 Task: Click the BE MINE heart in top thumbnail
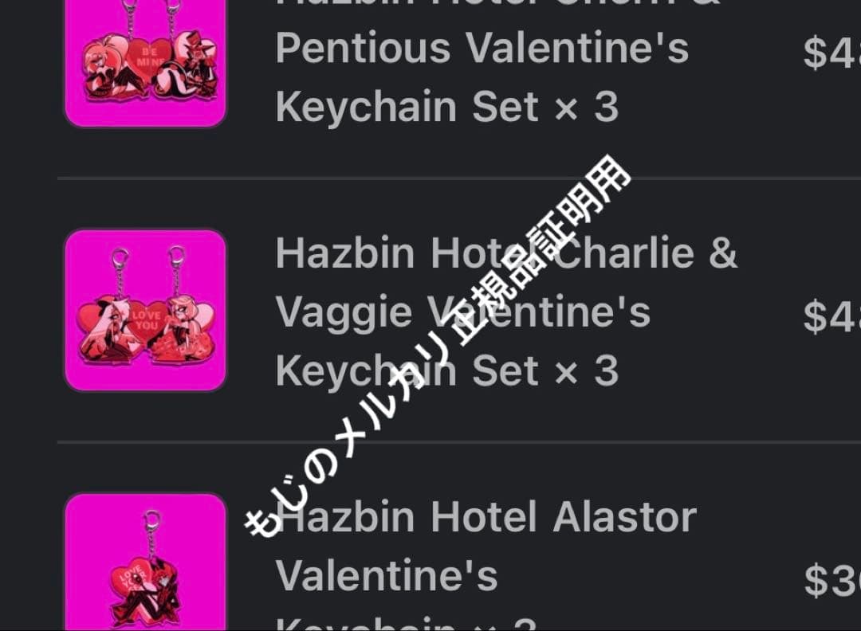coord(148,57)
